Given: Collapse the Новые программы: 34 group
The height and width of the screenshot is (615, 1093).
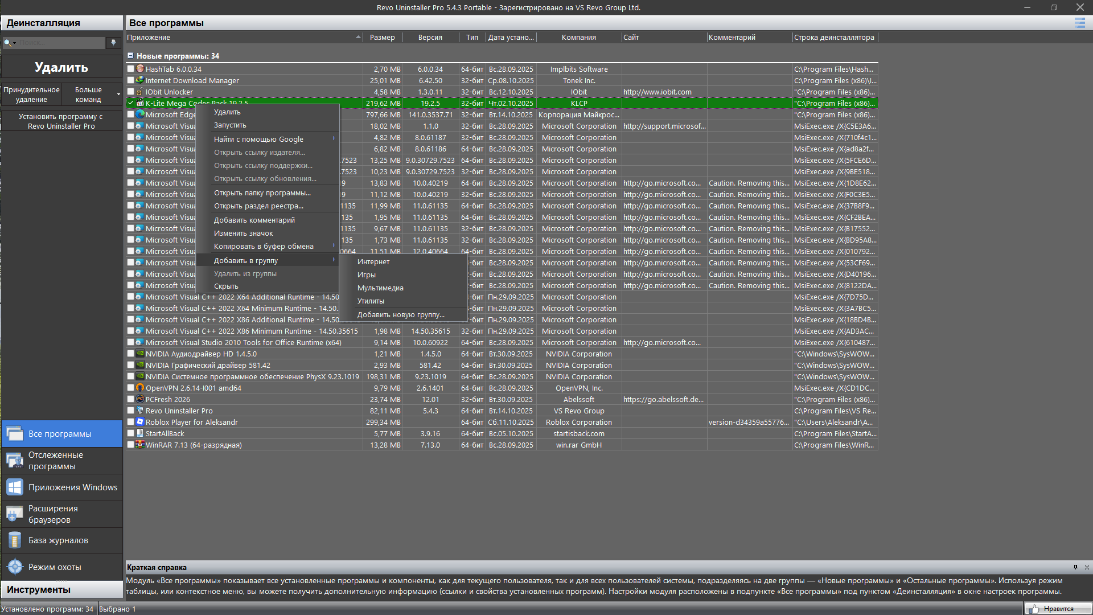Looking at the screenshot, I should 130,56.
